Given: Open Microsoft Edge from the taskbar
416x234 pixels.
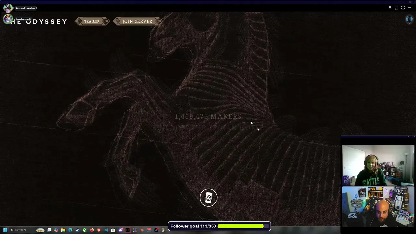Looking at the screenshot, I should pos(71,230).
